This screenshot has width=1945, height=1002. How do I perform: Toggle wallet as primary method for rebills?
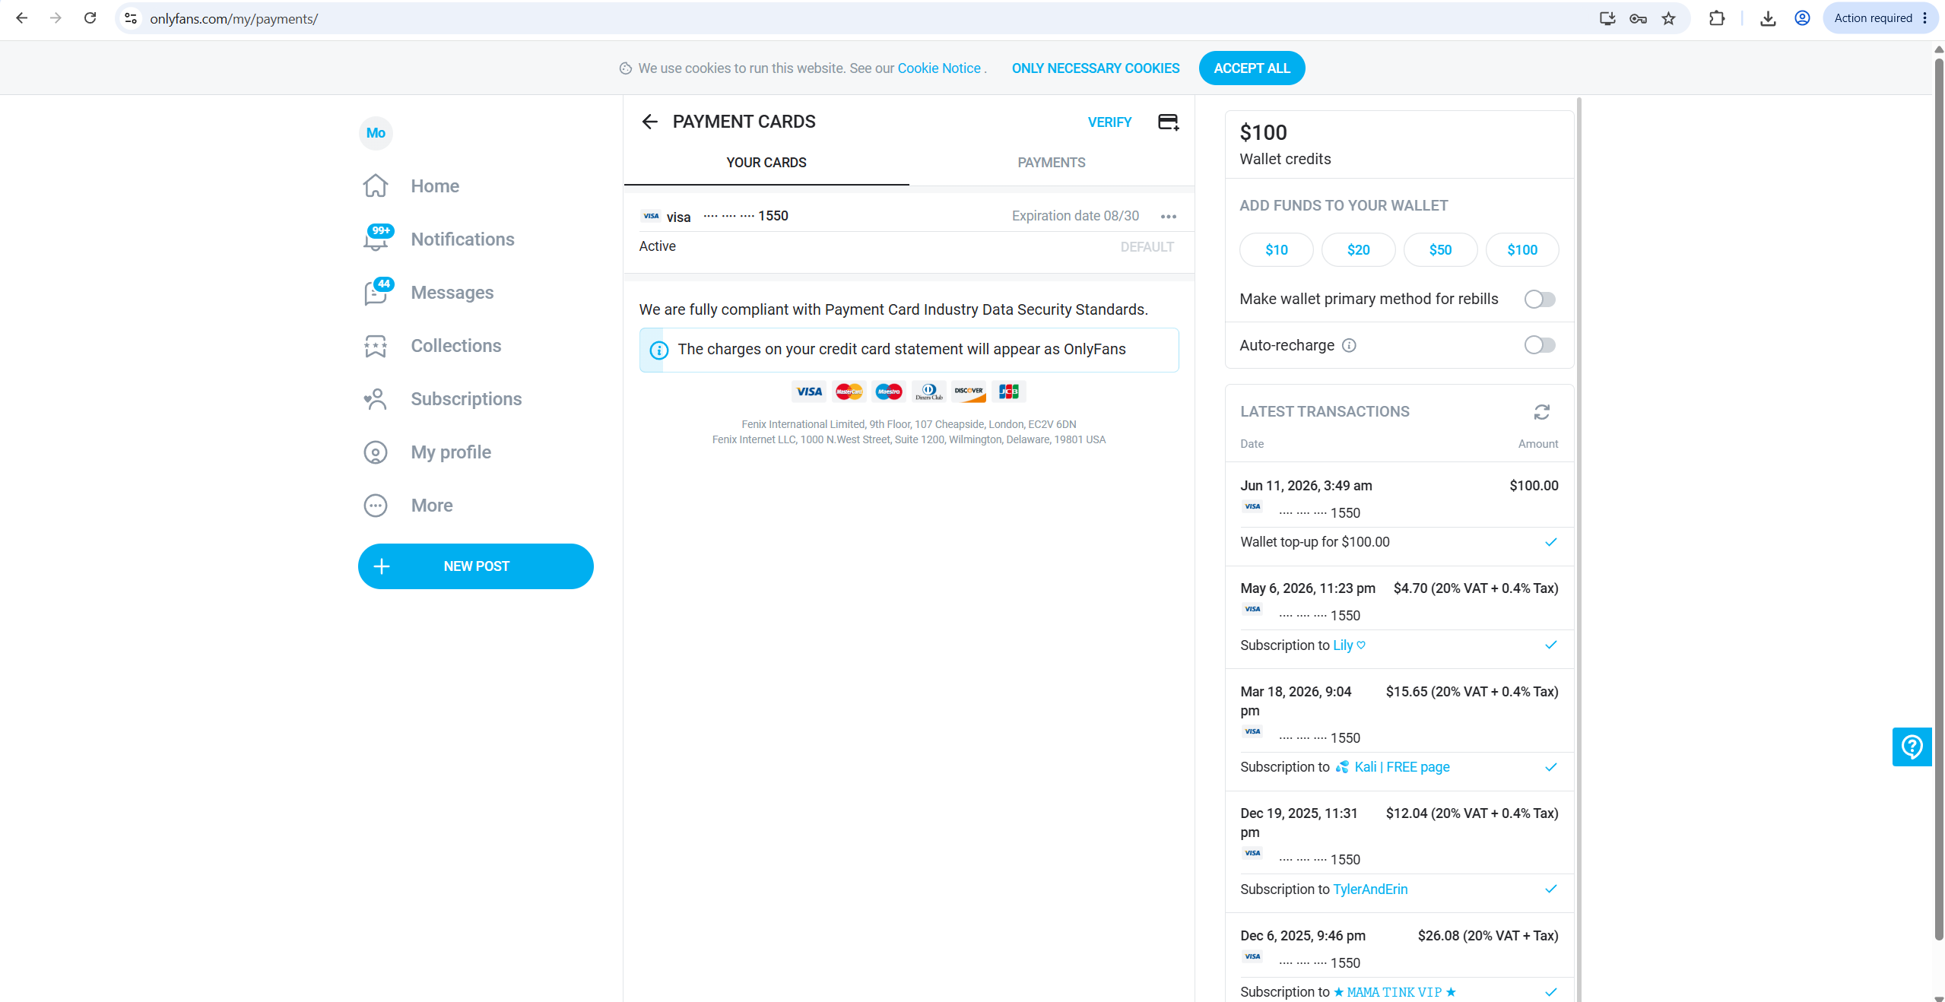coord(1540,300)
